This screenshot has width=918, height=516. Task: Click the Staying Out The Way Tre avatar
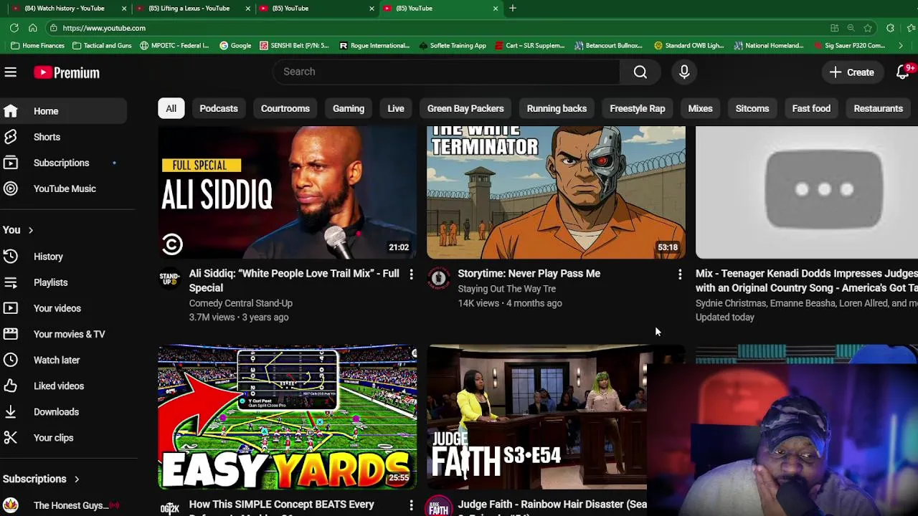pyautogui.click(x=439, y=277)
